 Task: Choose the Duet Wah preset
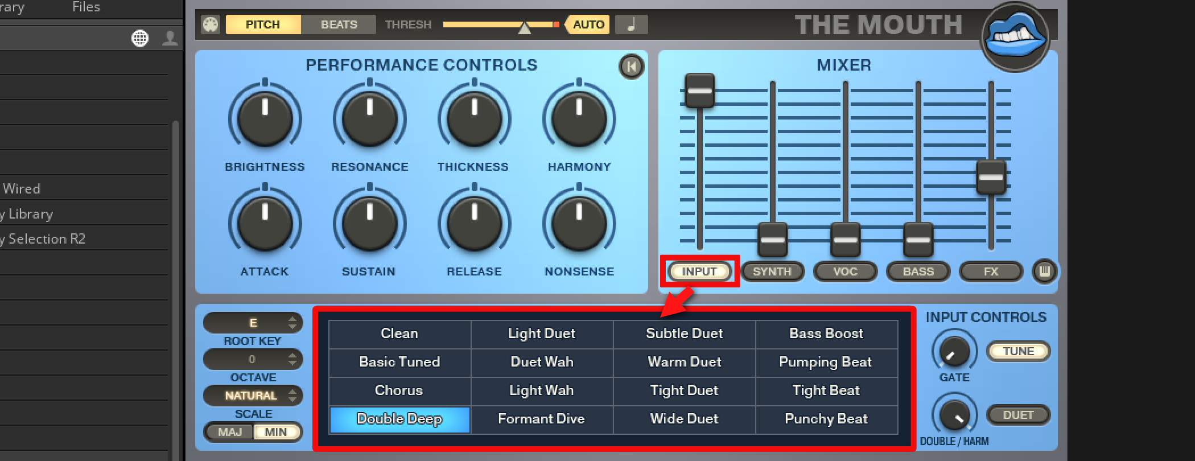[542, 363]
